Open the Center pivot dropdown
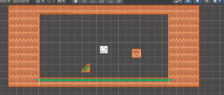Viewport: 224px width, 95px height. click(x=6, y=1)
